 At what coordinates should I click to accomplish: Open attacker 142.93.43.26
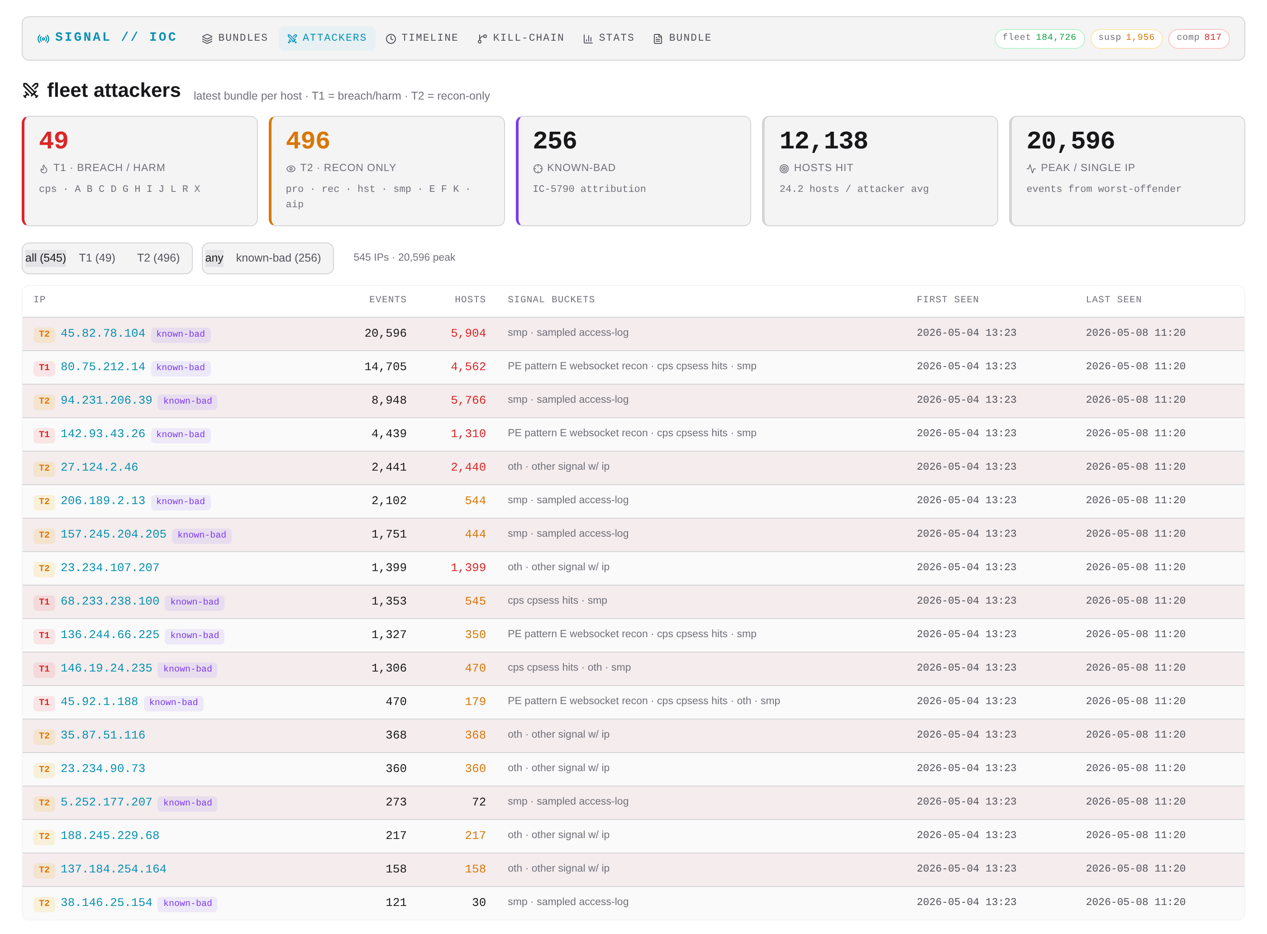(103, 434)
